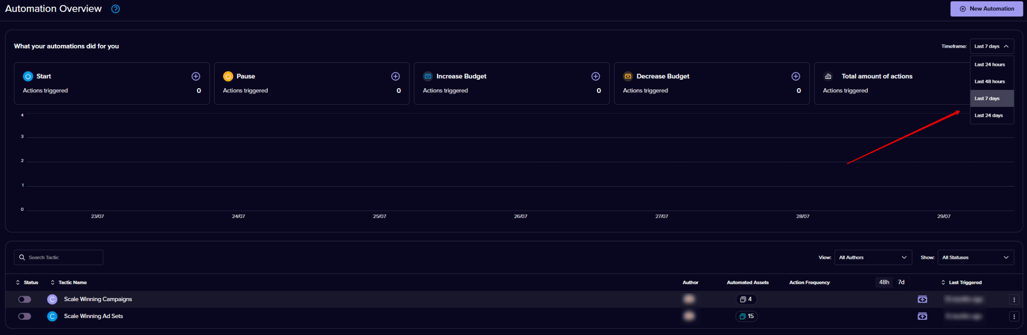The height and width of the screenshot is (335, 1027).
Task: Click the plus icon on Decrease Budget card
Action: (795, 77)
